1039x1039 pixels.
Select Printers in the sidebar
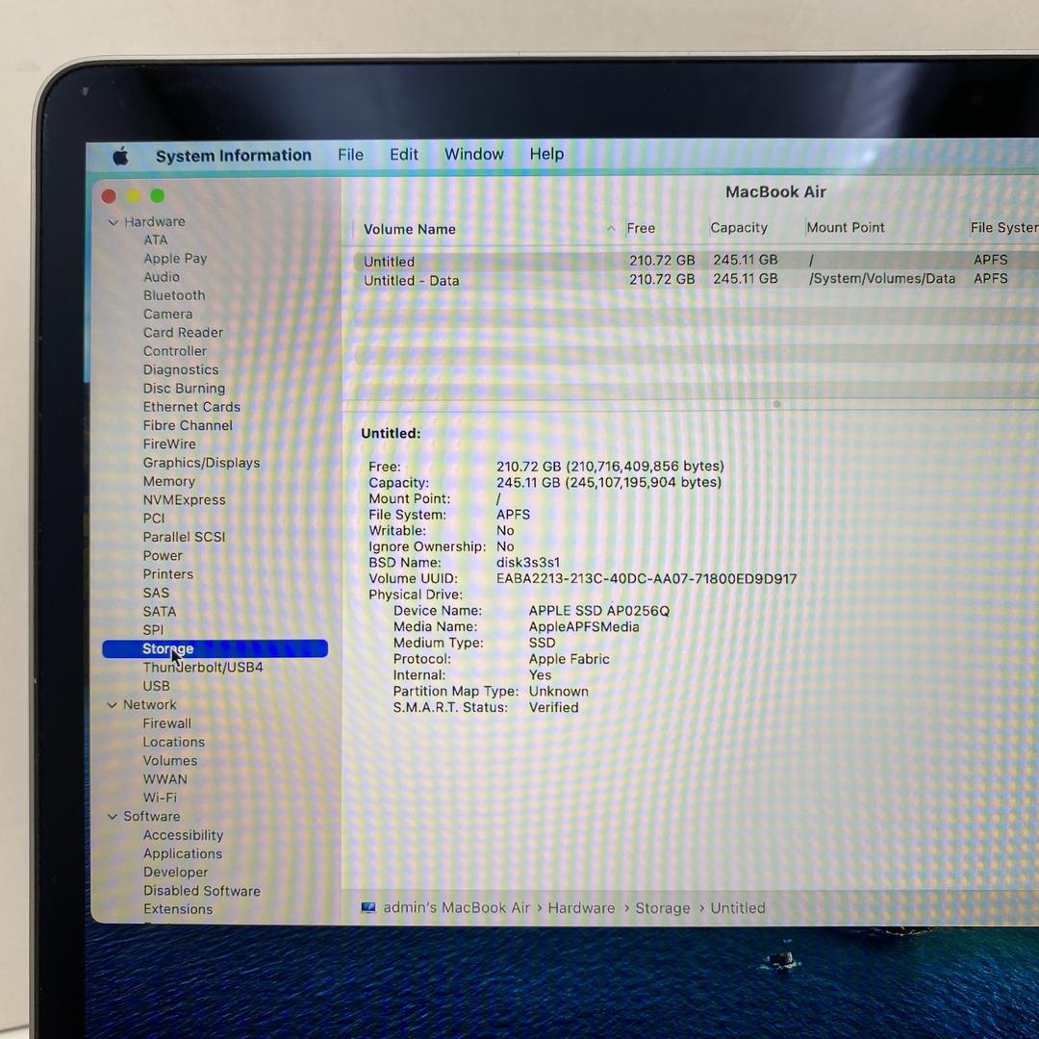(168, 573)
